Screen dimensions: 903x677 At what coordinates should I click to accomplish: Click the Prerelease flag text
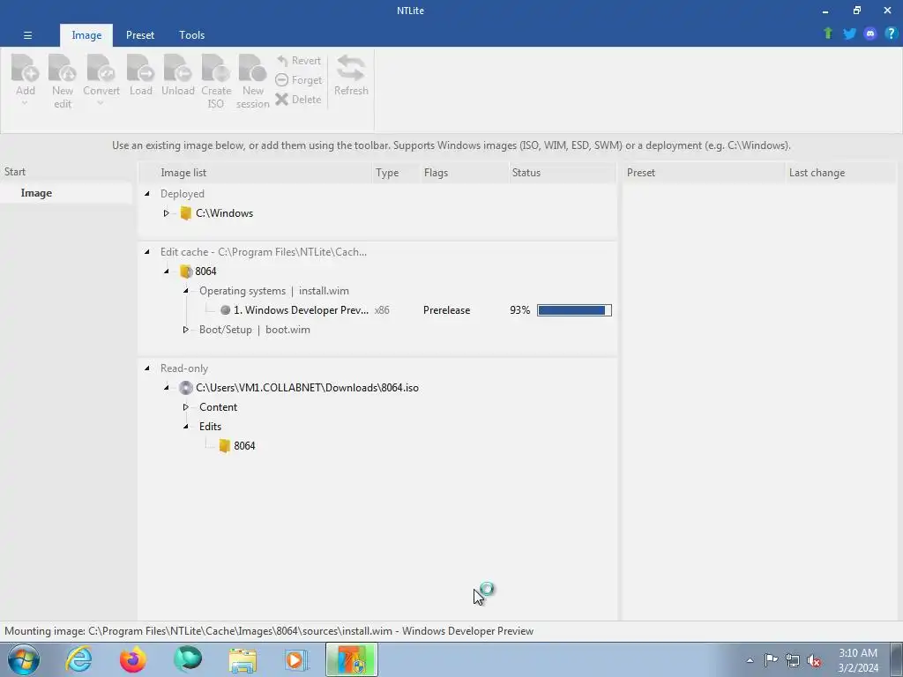[446, 310]
